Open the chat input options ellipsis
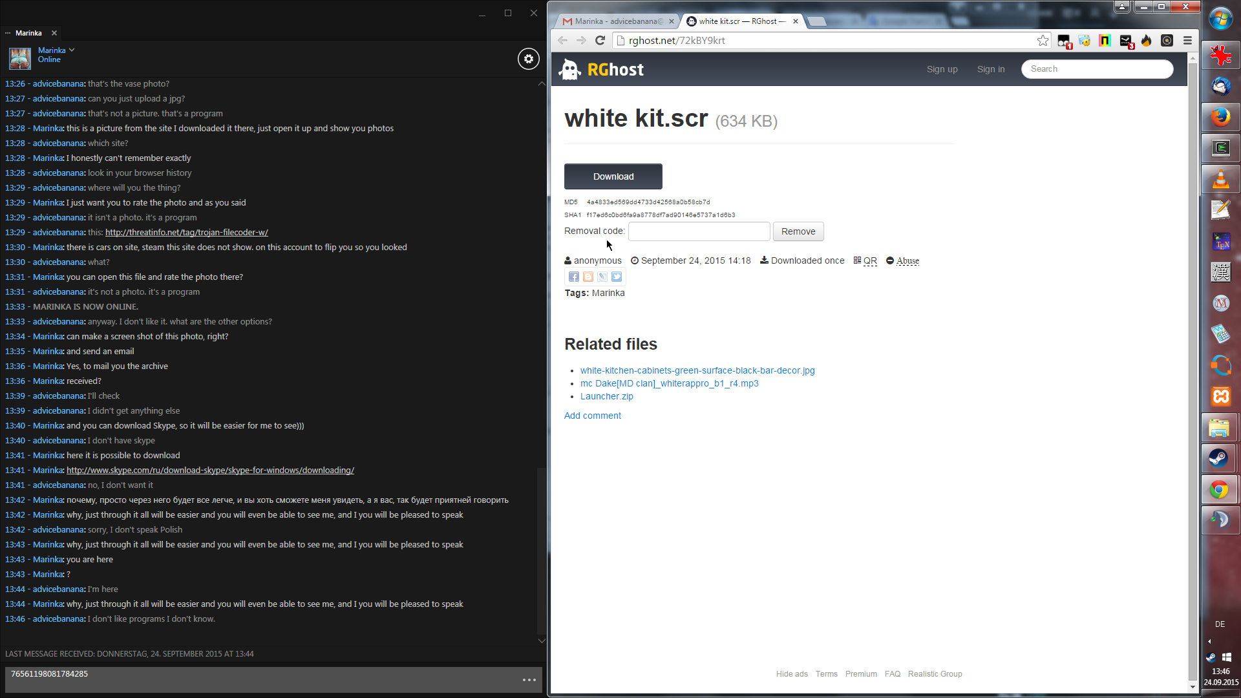 (529, 680)
